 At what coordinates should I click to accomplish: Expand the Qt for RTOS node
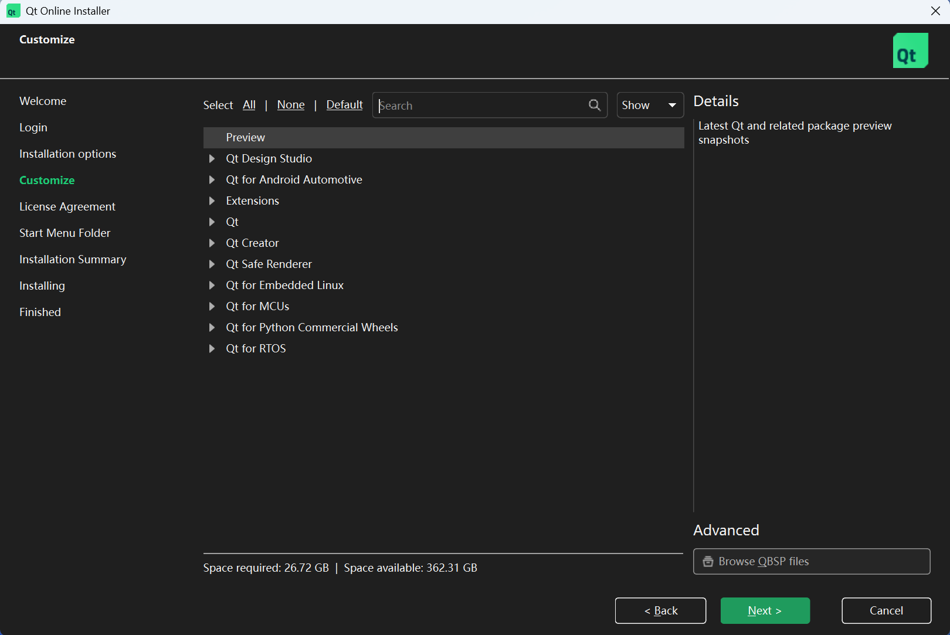[212, 349]
